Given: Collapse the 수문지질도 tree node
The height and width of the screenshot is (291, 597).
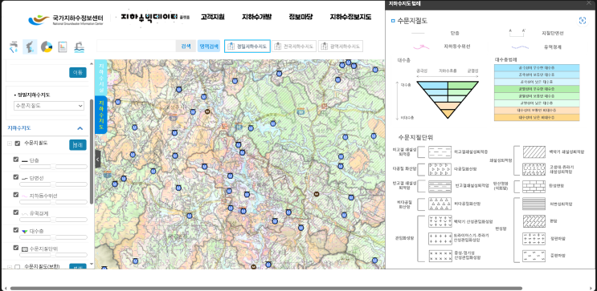Looking at the screenshot, I should pos(10,143).
